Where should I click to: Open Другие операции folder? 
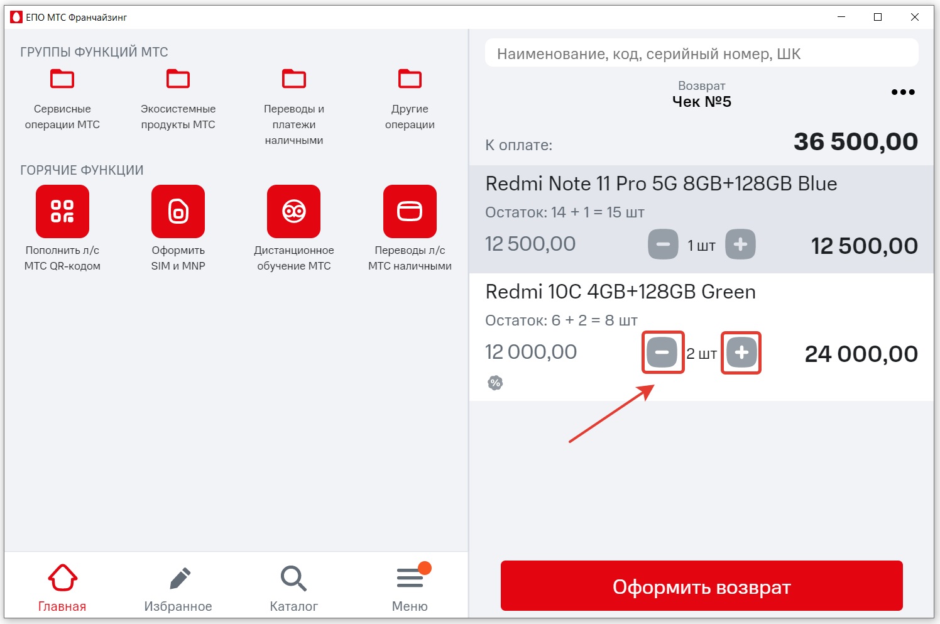410,99
